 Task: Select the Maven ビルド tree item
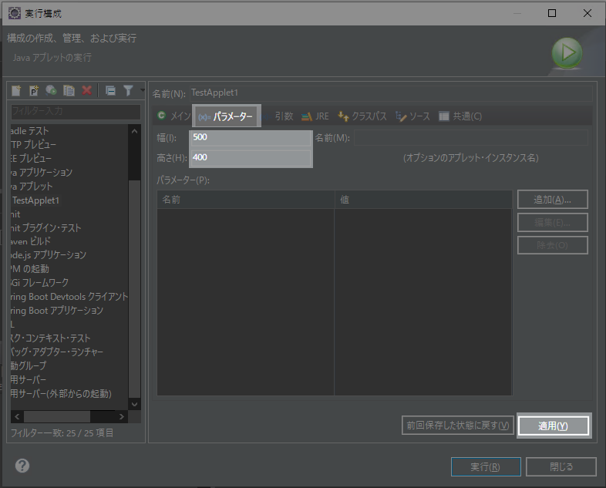(31, 241)
